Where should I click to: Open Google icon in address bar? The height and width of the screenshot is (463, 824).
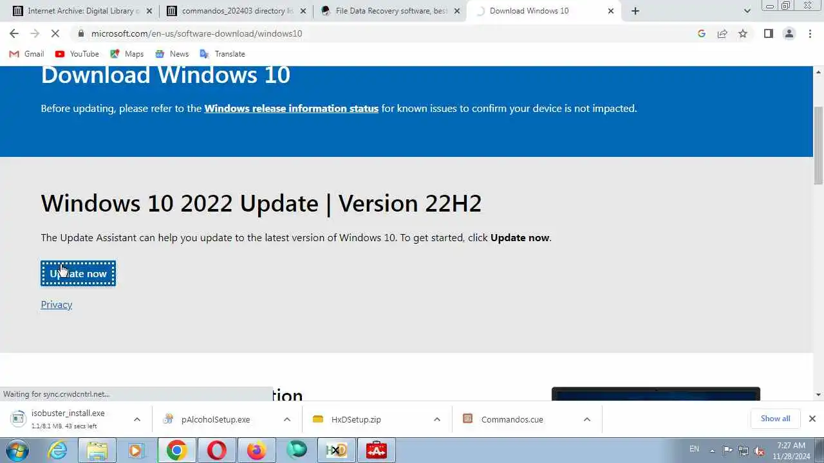pyautogui.click(x=702, y=33)
